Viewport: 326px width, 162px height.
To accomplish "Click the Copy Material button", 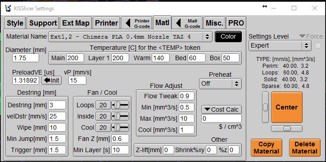I will (267, 148).
